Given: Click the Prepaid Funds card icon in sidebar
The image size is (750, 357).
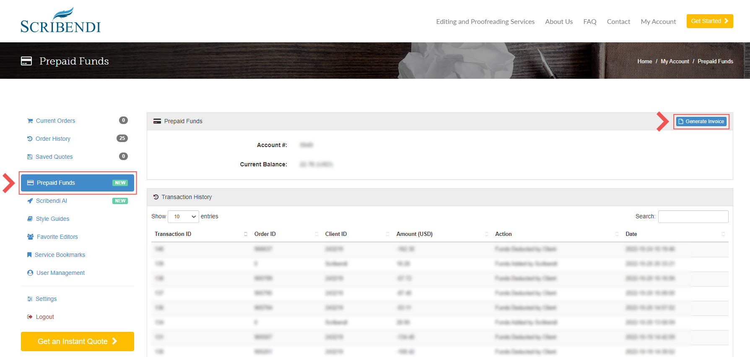Looking at the screenshot, I should click(x=30, y=183).
